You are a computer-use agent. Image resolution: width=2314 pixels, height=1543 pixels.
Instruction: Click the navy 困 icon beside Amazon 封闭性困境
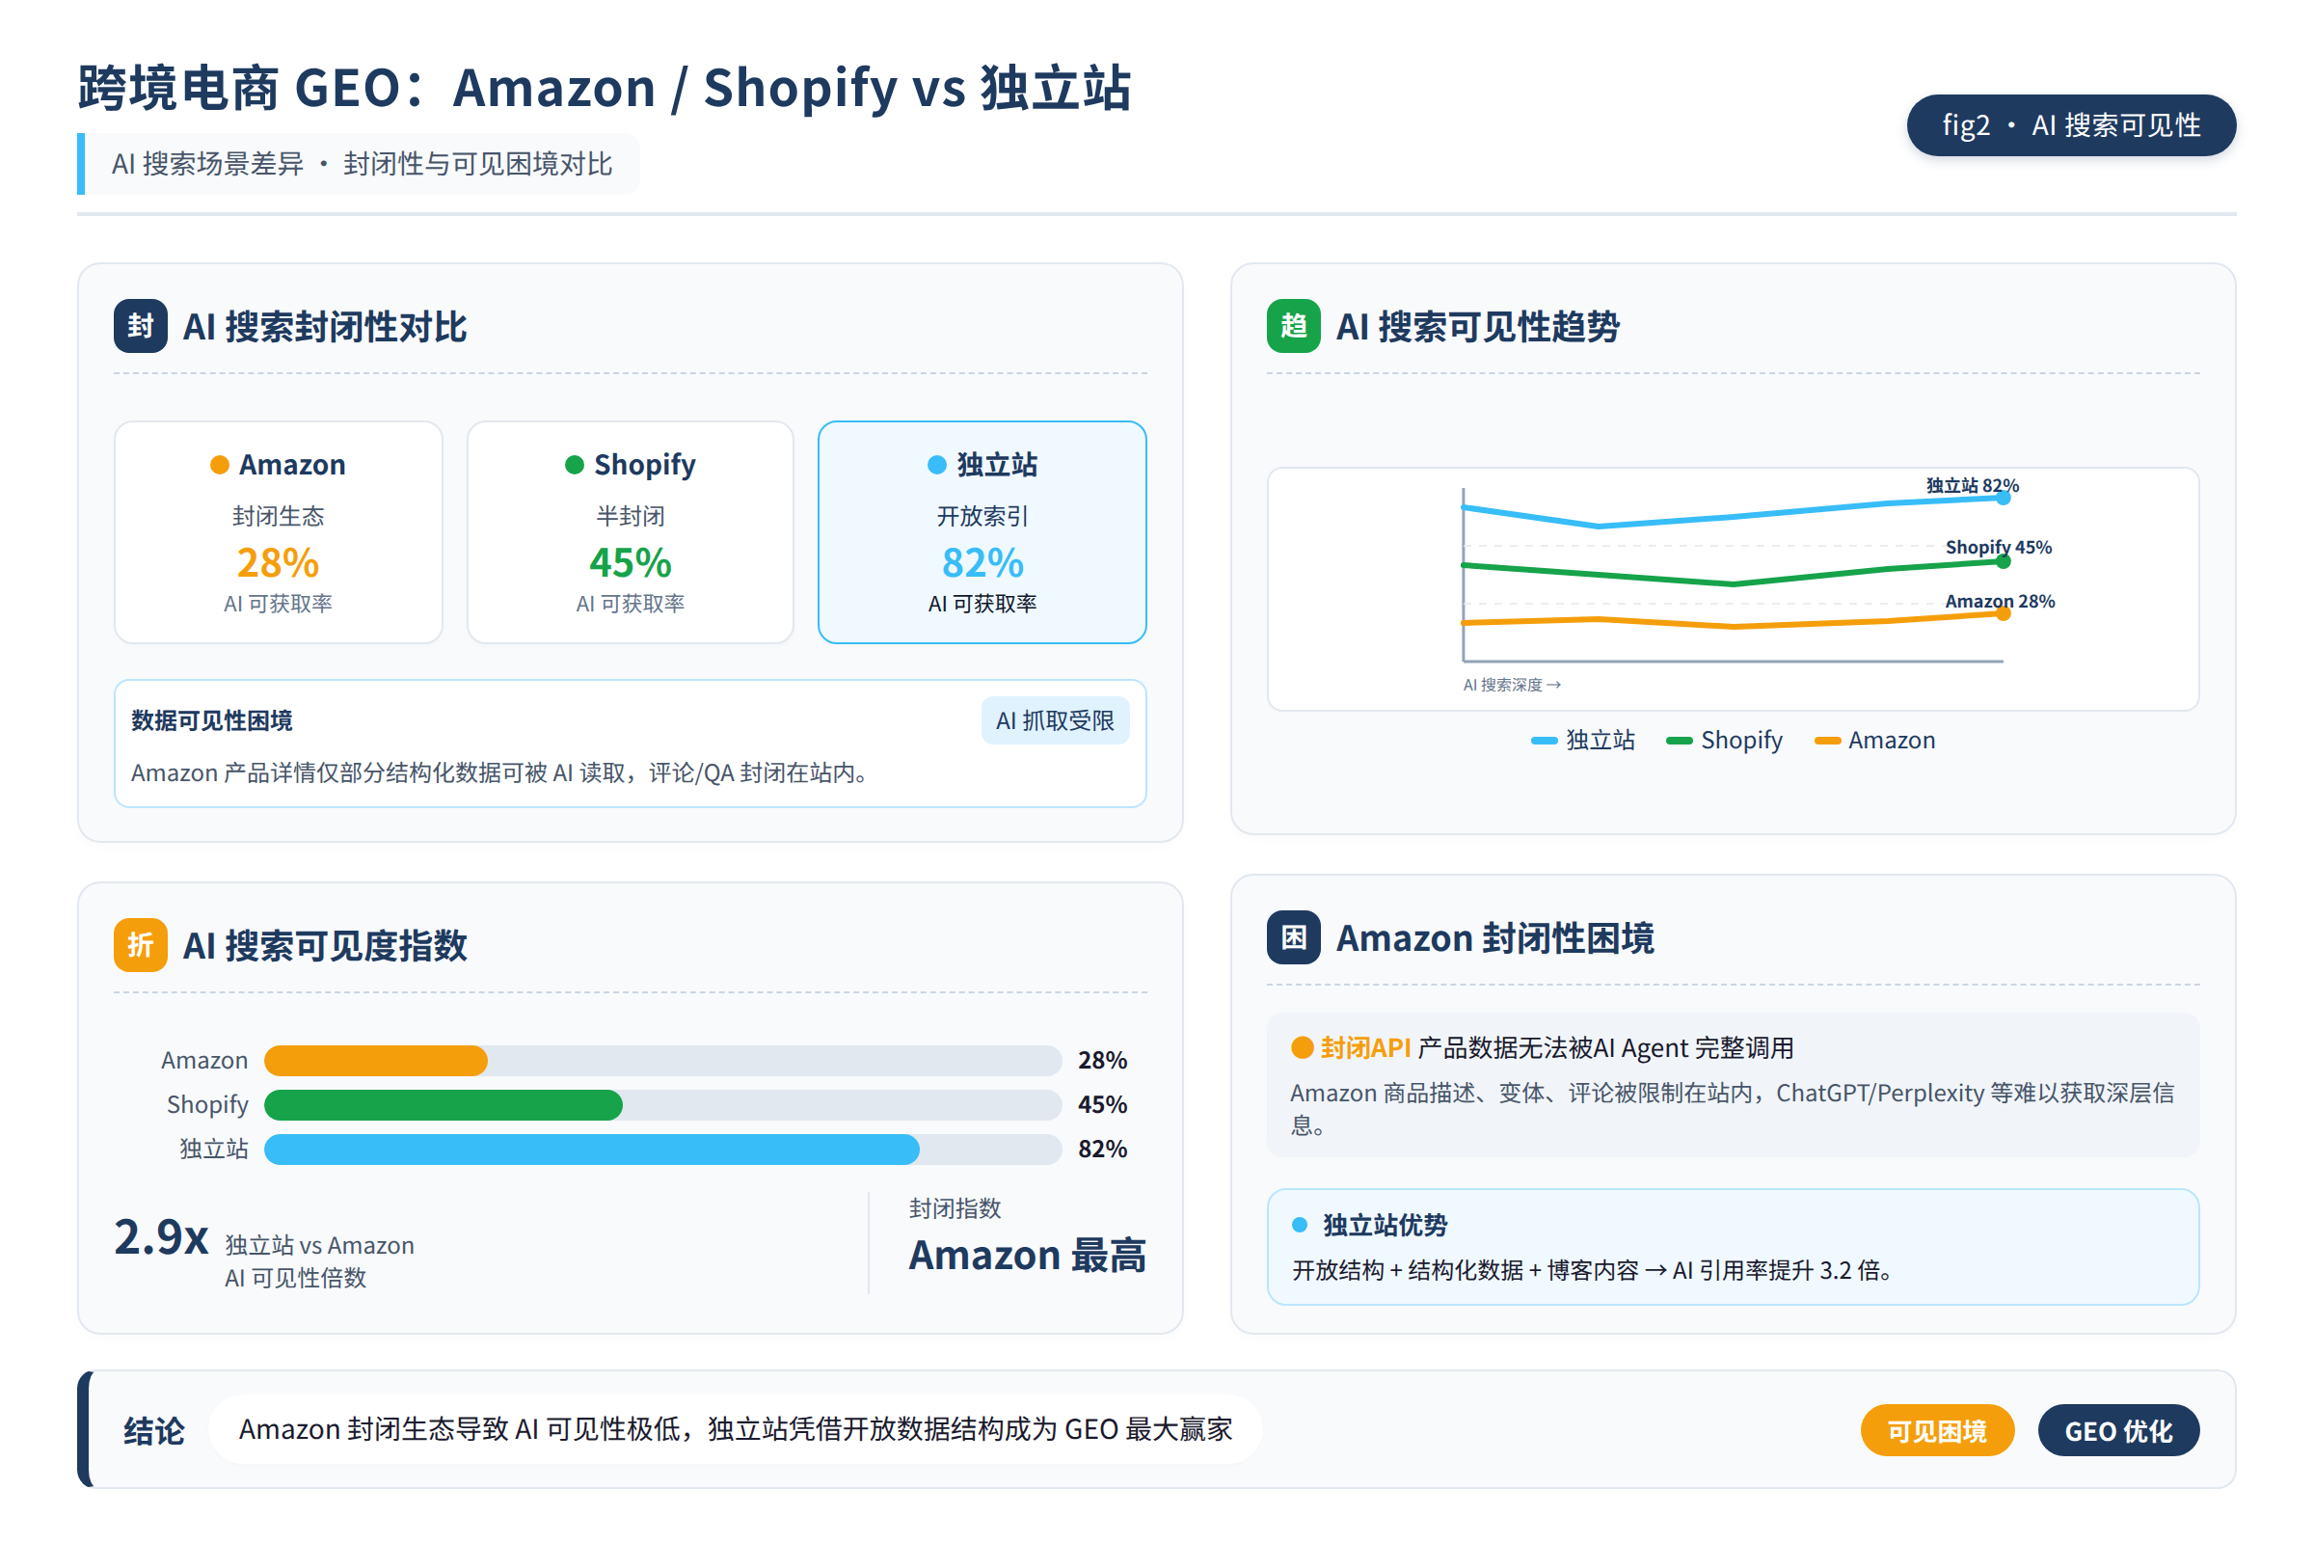[1293, 936]
